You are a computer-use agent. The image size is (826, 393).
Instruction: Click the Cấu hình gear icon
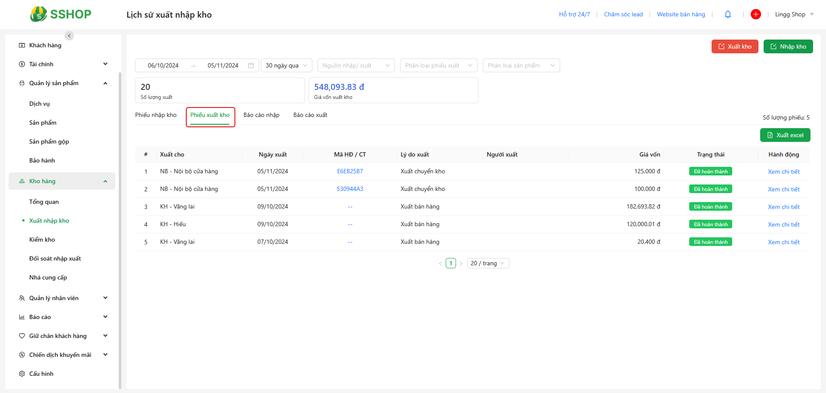tap(22, 374)
